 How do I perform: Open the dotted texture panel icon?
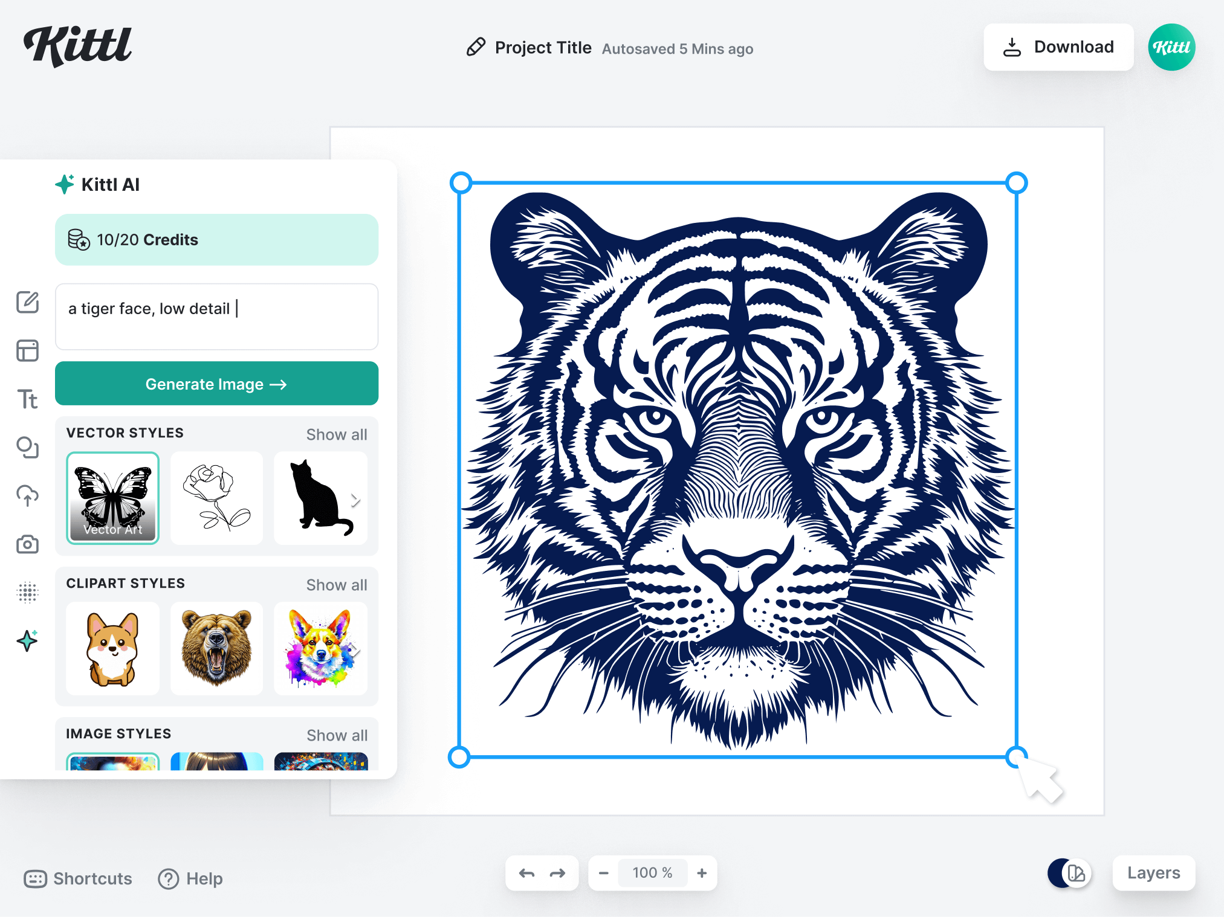pos(27,593)
